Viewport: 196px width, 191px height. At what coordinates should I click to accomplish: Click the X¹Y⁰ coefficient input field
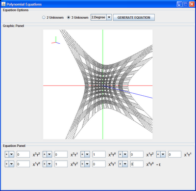pyautogui.click(x=23, y=164)
